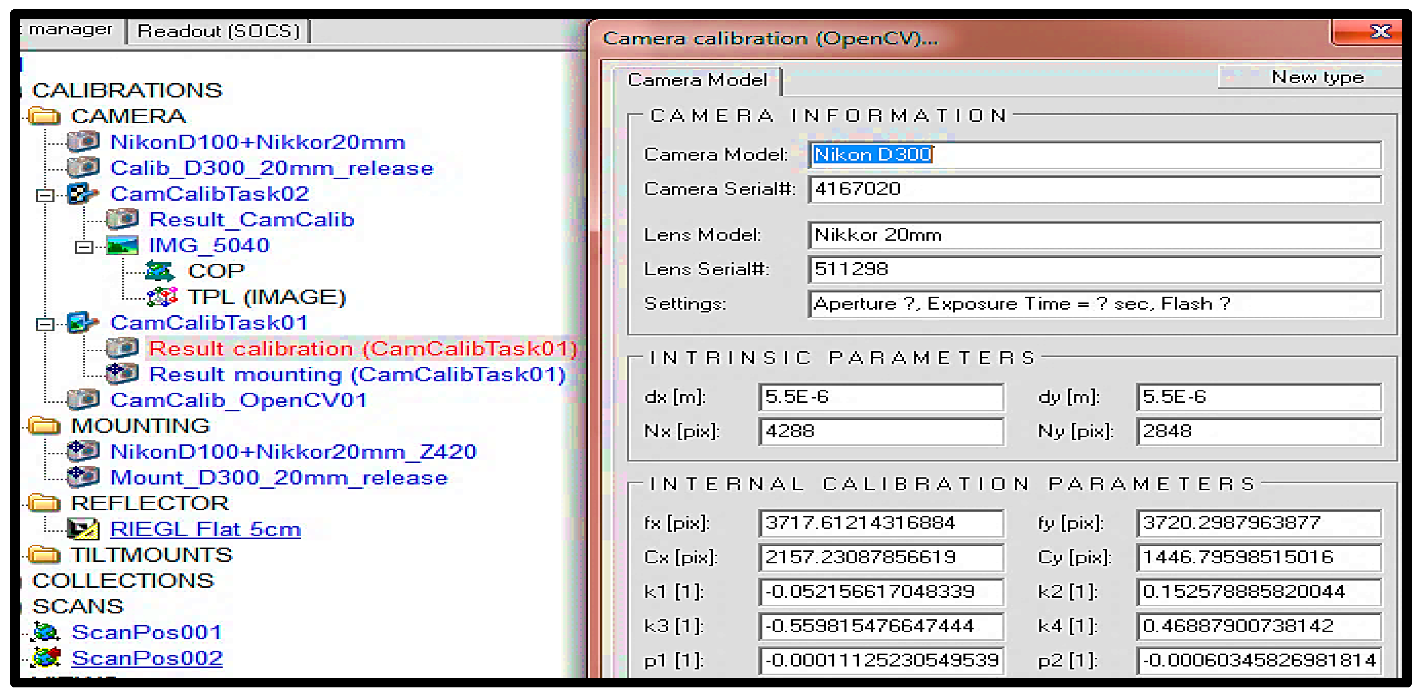Switch to the Readout (SOCS) tab
This screenshot has width=1422, height=699.
218,31
